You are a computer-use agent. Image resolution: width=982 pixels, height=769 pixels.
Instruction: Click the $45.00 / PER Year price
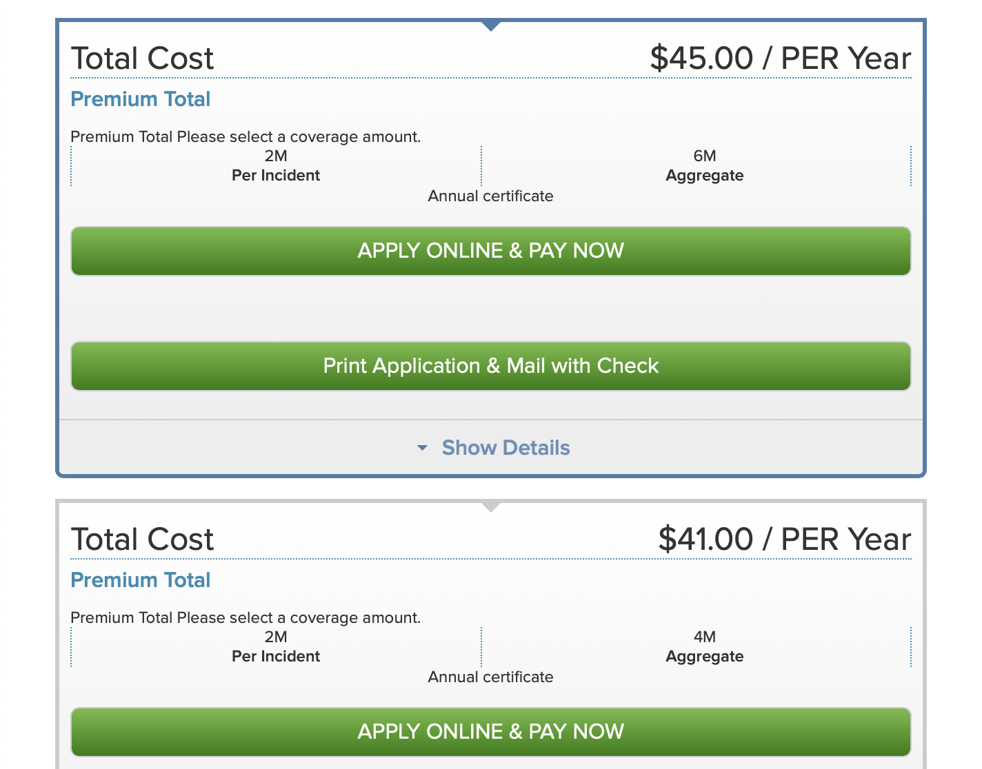coord(780,58)
